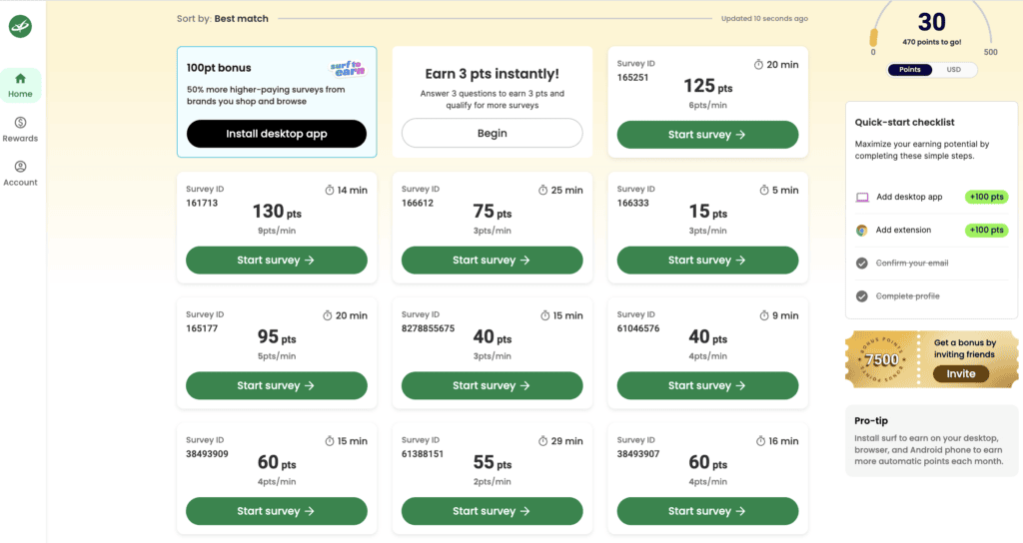This screenshot has width=1023, height=543.
Task: Click the Chrome icon beside Add extension
Action: coord(862,231)
